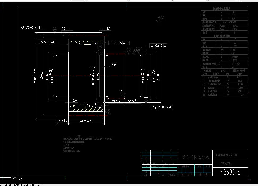Select the HRC58-62 technical requirement line
The height and width of the screenshot is (186, 258).
coord(88,139)
